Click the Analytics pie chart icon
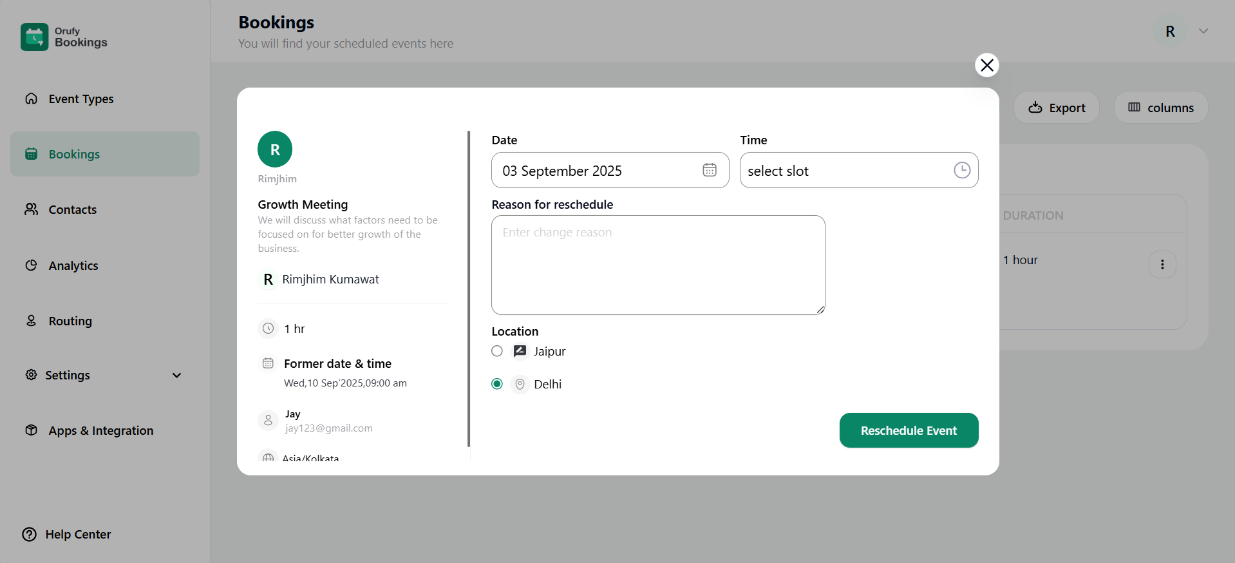This screenshot has height=563, width=1235. pyautogui.click(x=31, y=265)
